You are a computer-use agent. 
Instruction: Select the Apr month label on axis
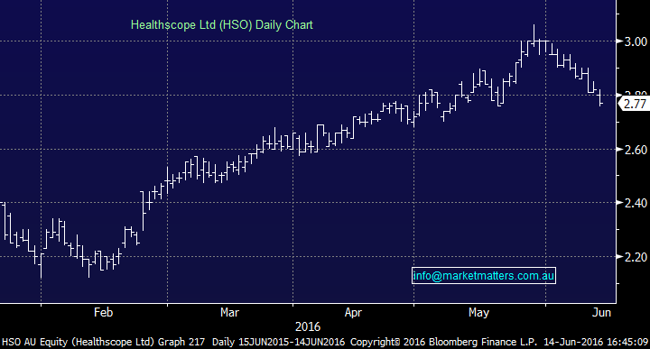(353, 312)
